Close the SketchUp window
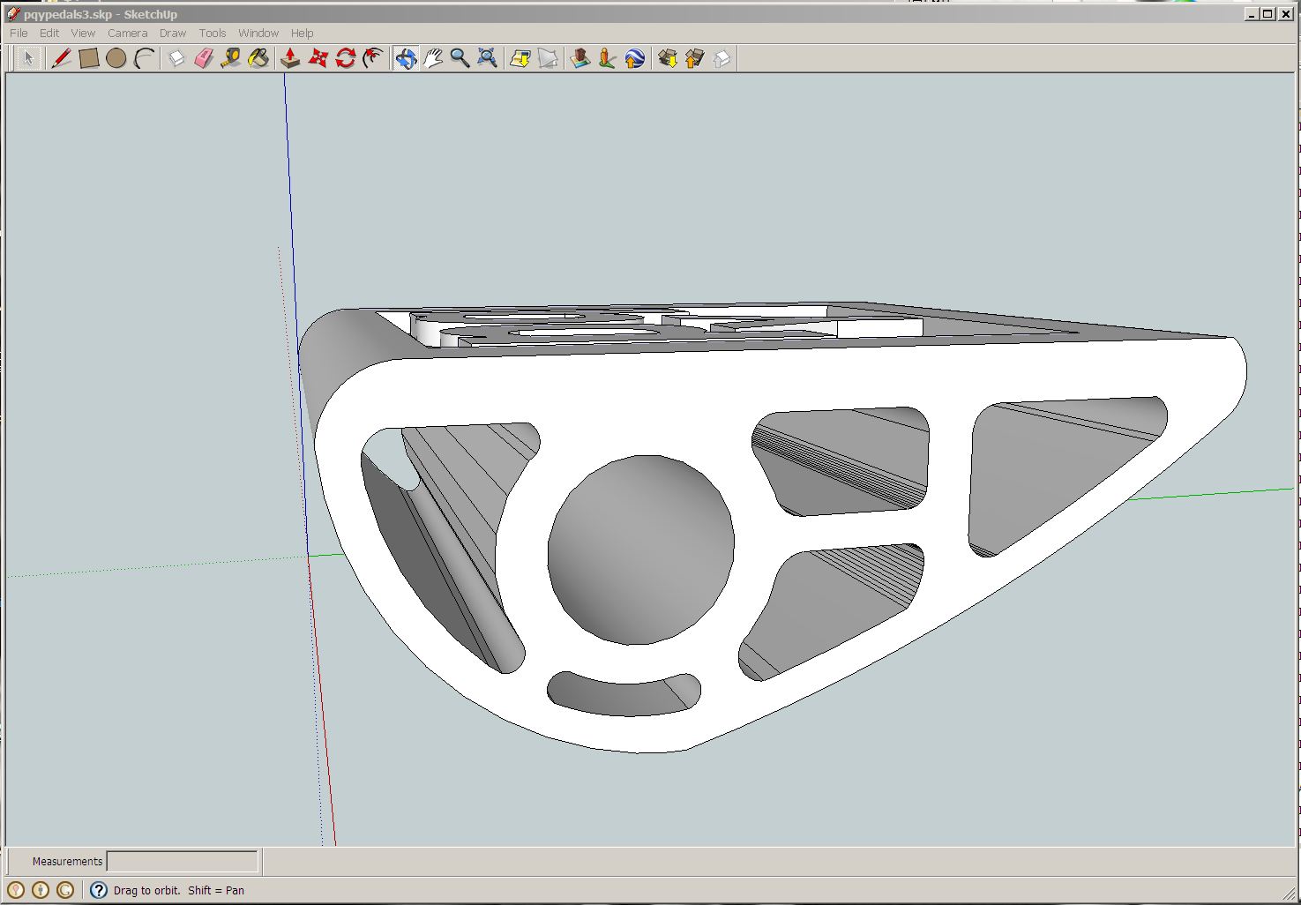The width and height of the screenshot is (1301, 905). coord(1286,13)
